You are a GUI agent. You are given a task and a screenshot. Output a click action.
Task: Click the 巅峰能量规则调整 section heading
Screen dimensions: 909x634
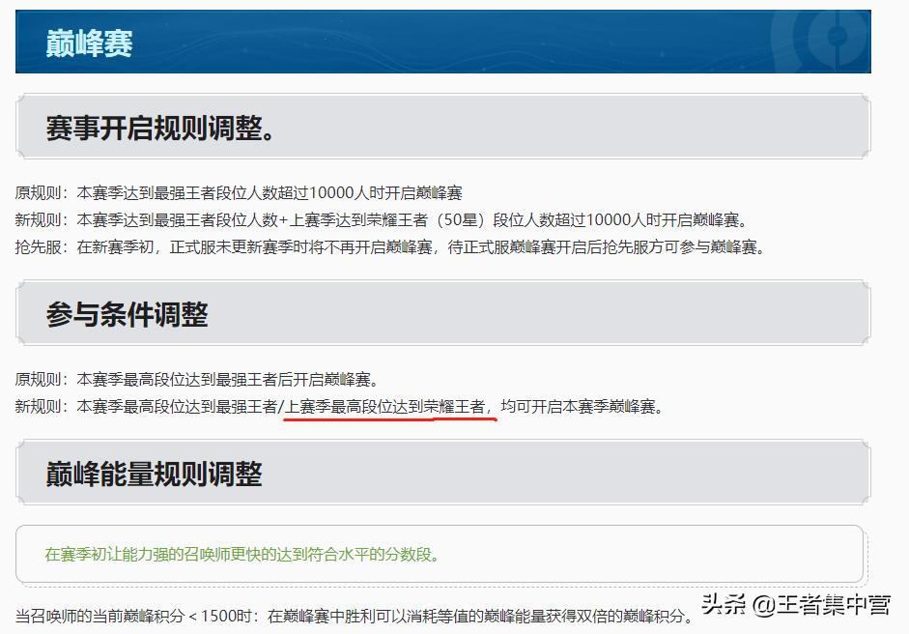(154, 474)
